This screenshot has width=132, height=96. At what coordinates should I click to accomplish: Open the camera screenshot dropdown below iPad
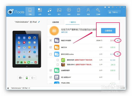pos(21,78)
